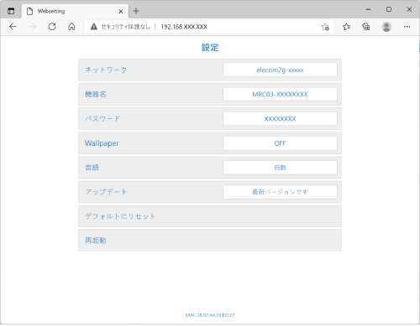Open a new tab with plus button
The height and width of the screenshot is (326, 420).
coord(136,11)
